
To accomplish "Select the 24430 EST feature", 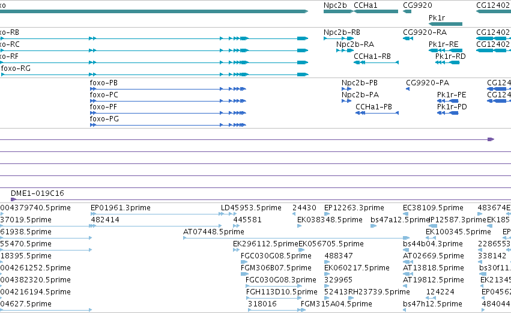I will tap(294, 214).
